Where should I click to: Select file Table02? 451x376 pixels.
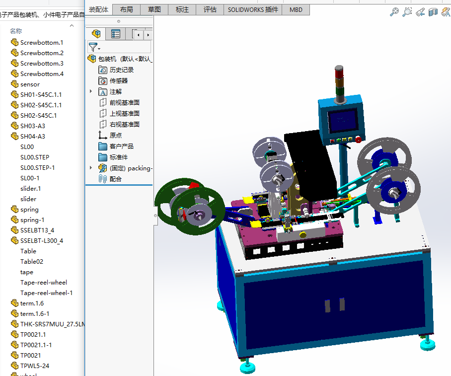[x=32, y=261]
